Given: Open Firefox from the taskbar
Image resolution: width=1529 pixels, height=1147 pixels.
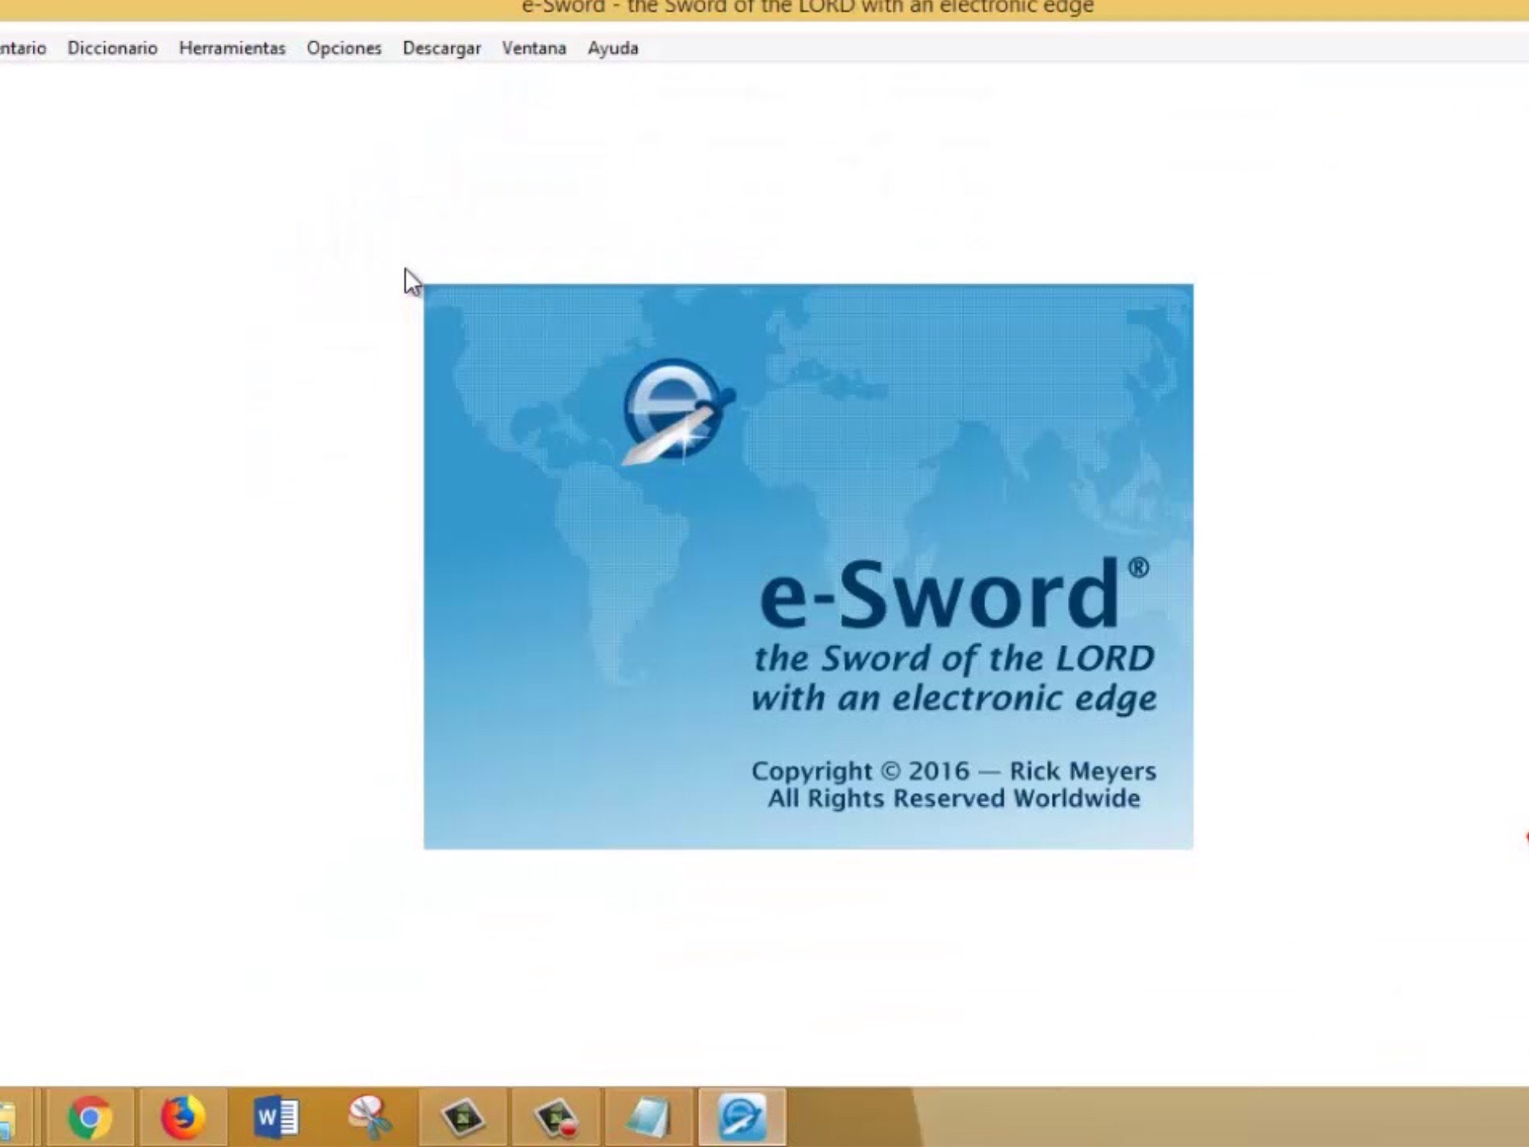Looking at the screenshot, I should point(182,1117).
